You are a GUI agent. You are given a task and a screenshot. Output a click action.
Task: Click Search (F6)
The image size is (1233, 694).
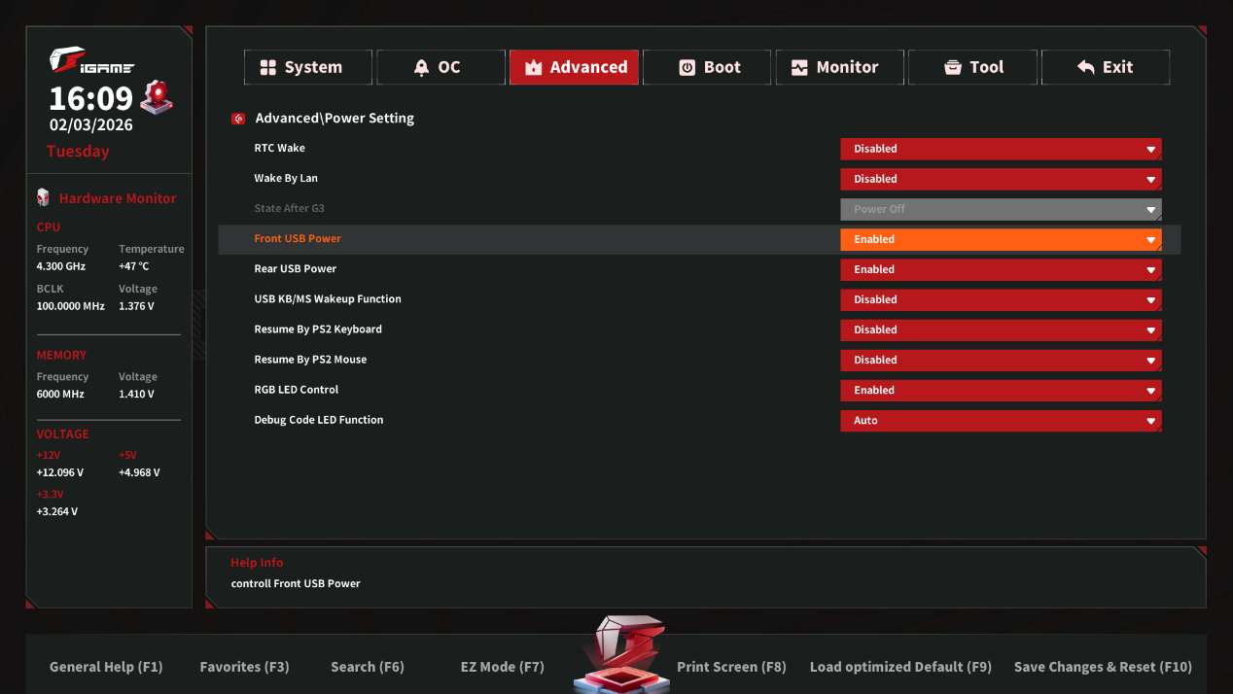(x=367, y=667)
